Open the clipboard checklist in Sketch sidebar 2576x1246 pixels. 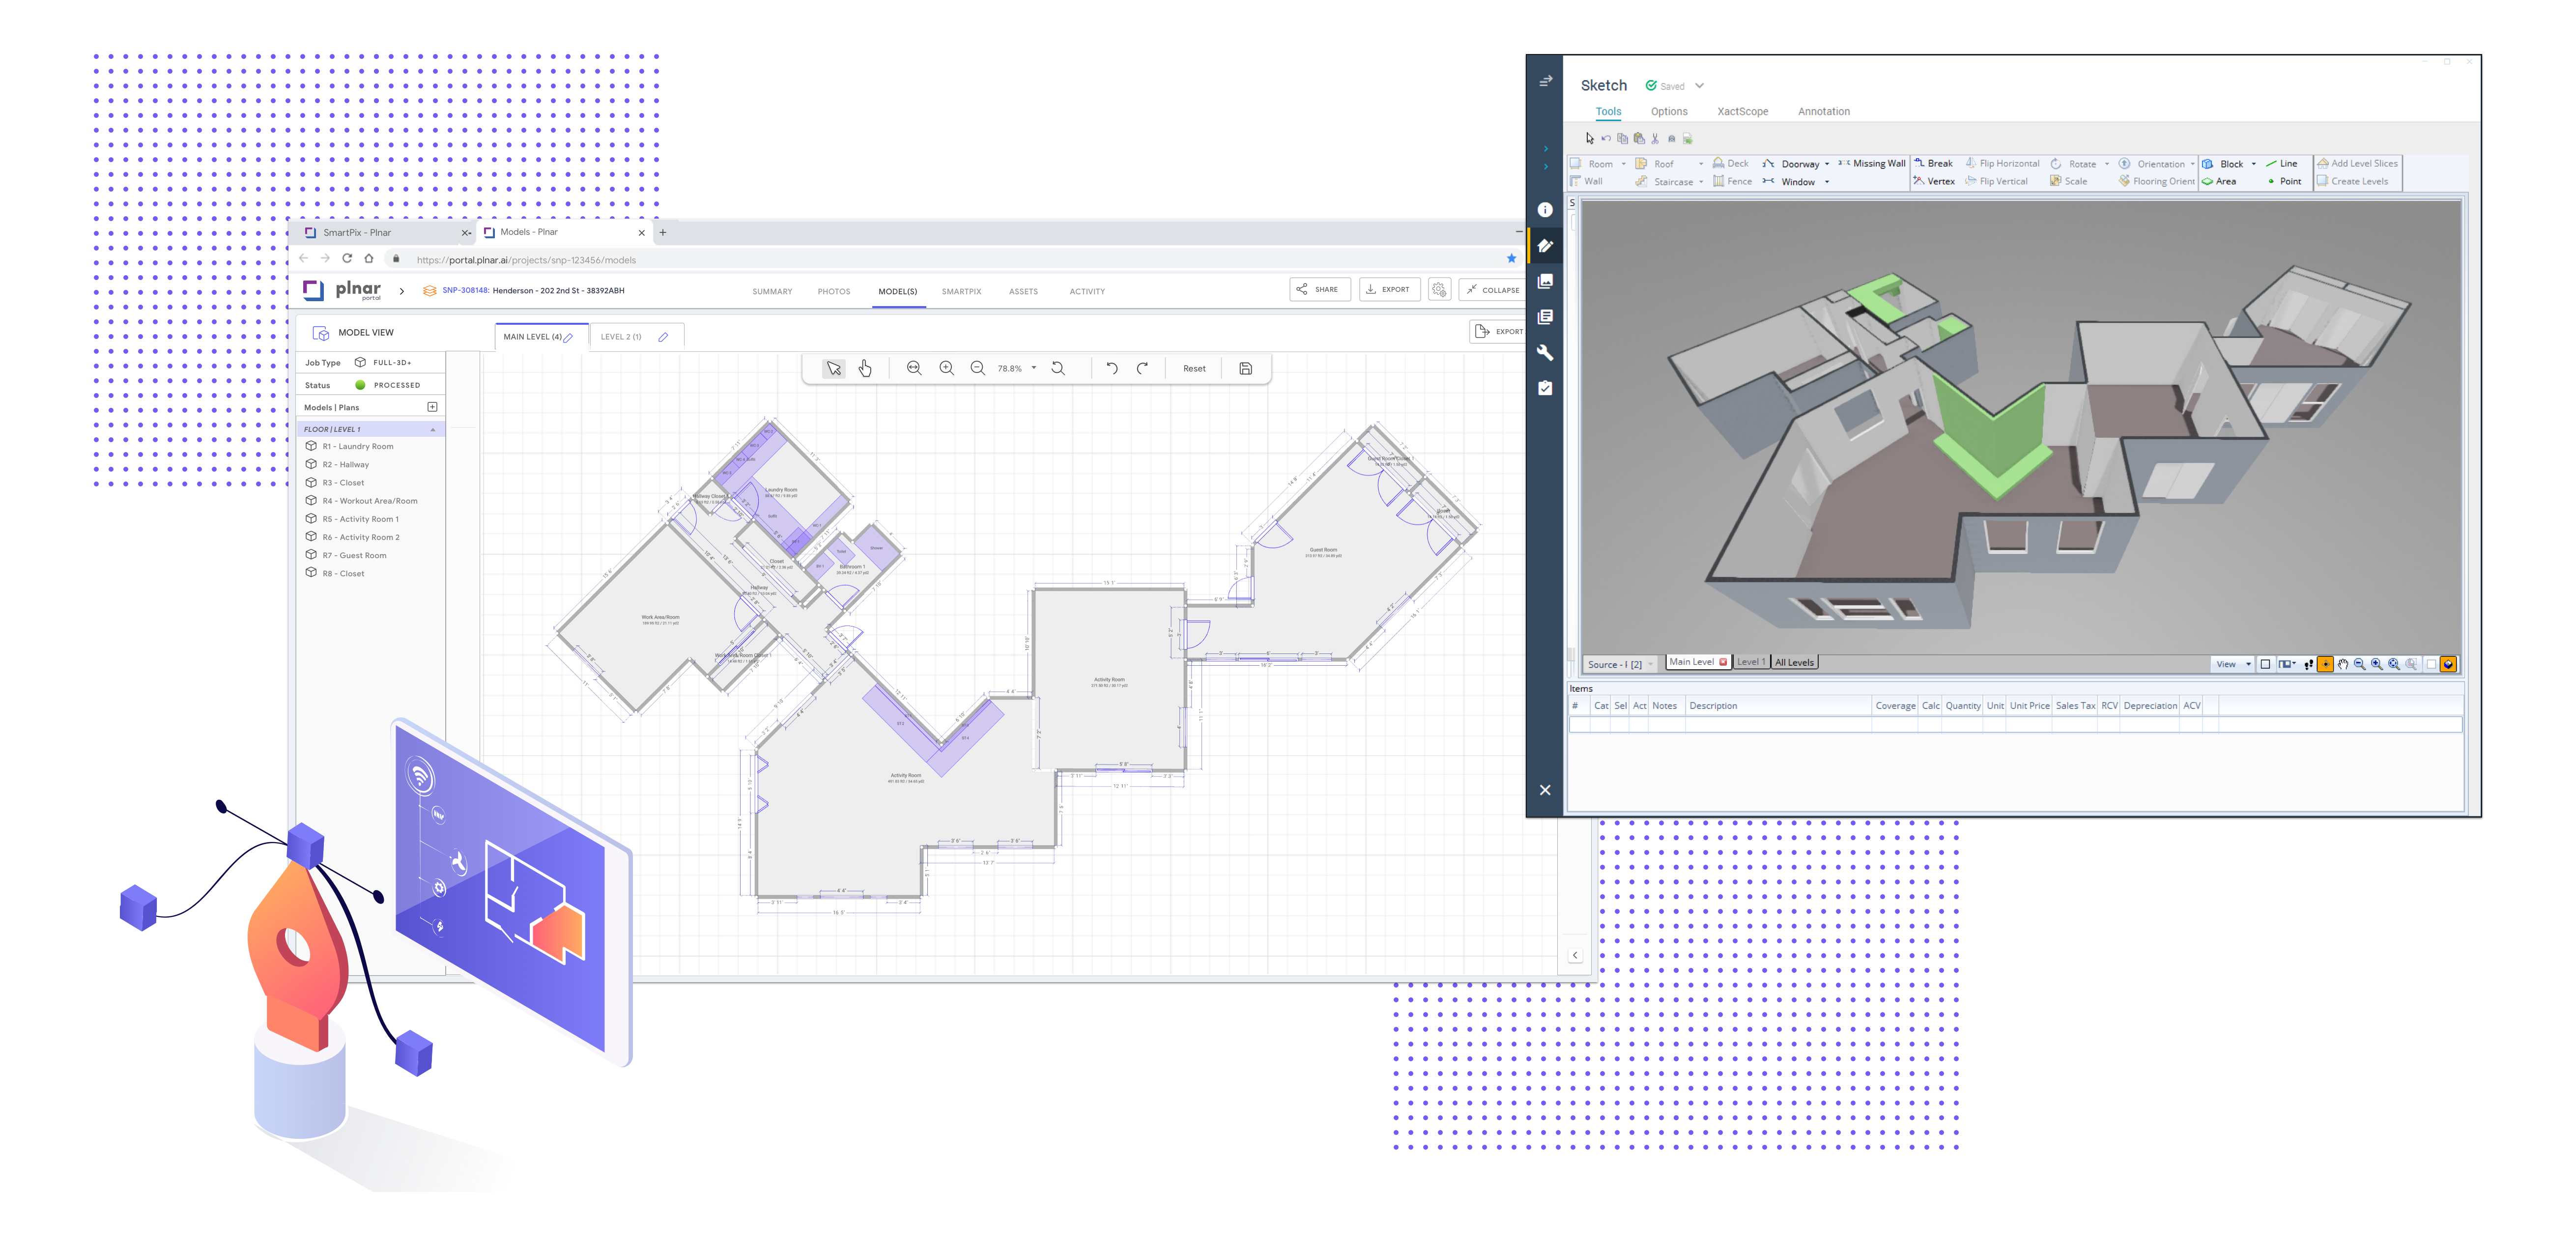[1545, 388]
